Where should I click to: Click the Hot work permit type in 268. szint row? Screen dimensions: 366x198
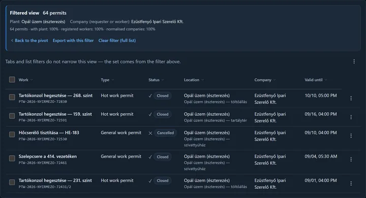[x=117, y=95]
